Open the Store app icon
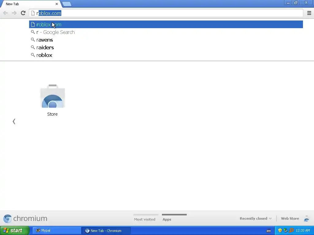This screenshot has width=314, height=235. pos(52,96)
